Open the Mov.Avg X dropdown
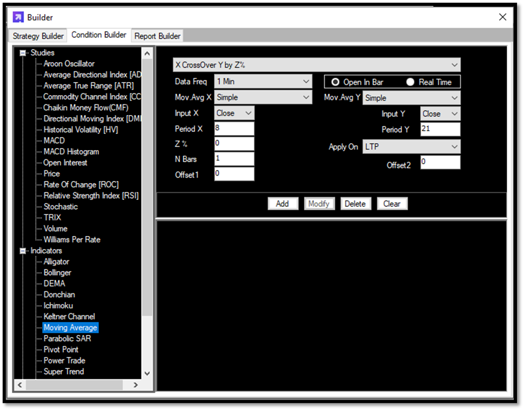The image size is (524, 410). click(263, 97)
